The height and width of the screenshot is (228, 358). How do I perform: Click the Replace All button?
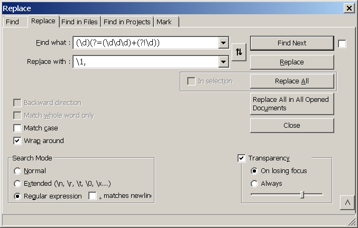coord(292,81)
